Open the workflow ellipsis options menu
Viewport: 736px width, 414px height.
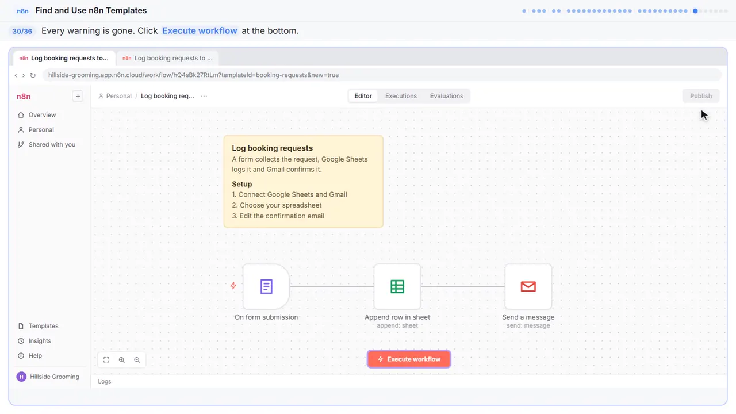[x=204, y=96]
